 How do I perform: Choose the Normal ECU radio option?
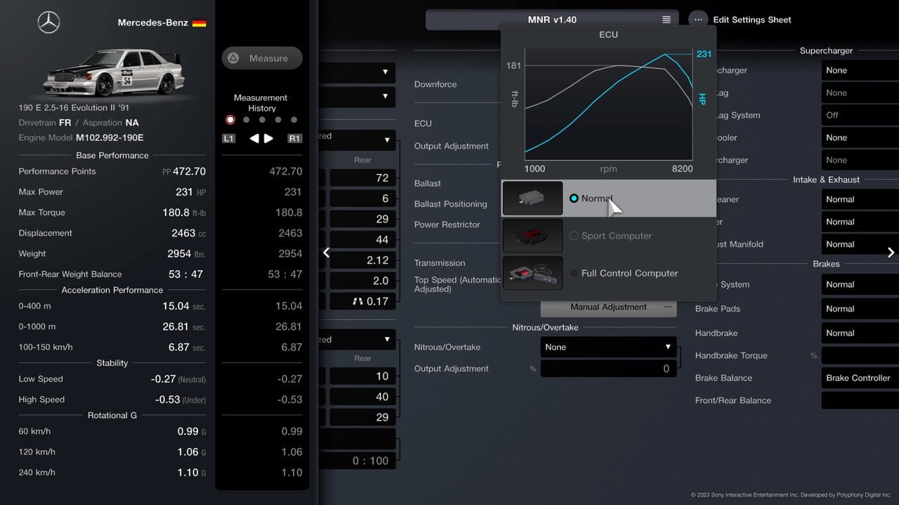point(574,198)
